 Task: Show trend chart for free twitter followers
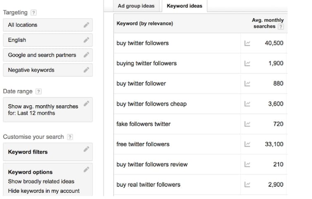[247, 144]
